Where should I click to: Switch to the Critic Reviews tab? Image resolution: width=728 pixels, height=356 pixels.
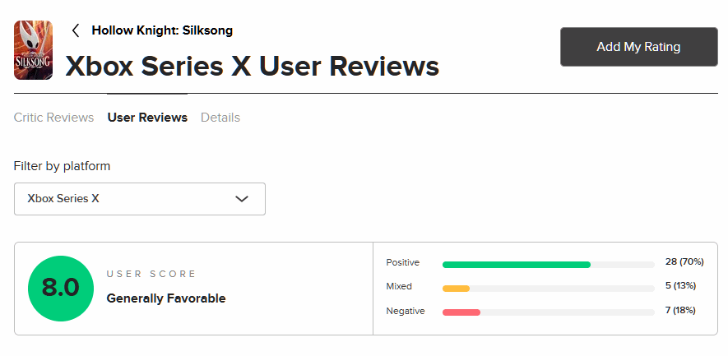[53, 118]
